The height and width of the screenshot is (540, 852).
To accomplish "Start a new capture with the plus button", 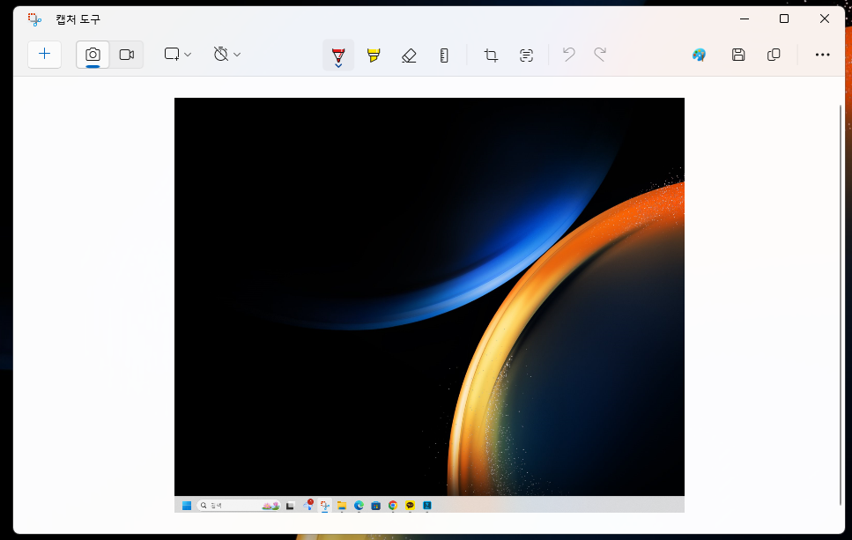I will point(45,55).
